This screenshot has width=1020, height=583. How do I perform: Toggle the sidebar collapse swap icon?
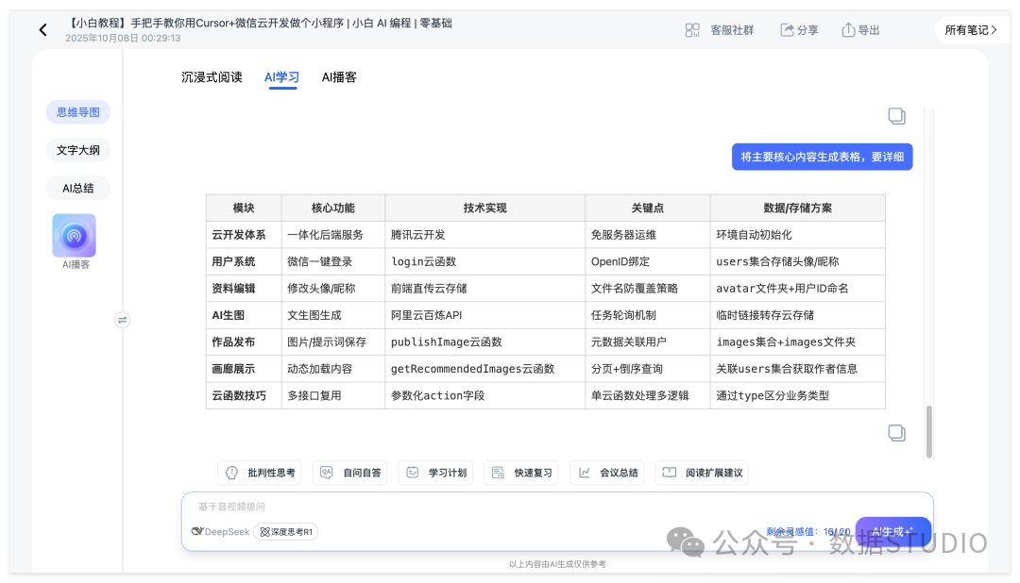pos(122,320)
